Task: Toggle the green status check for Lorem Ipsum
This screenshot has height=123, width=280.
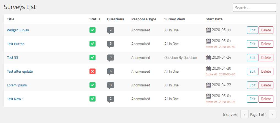Action: [x=93, y=85]
